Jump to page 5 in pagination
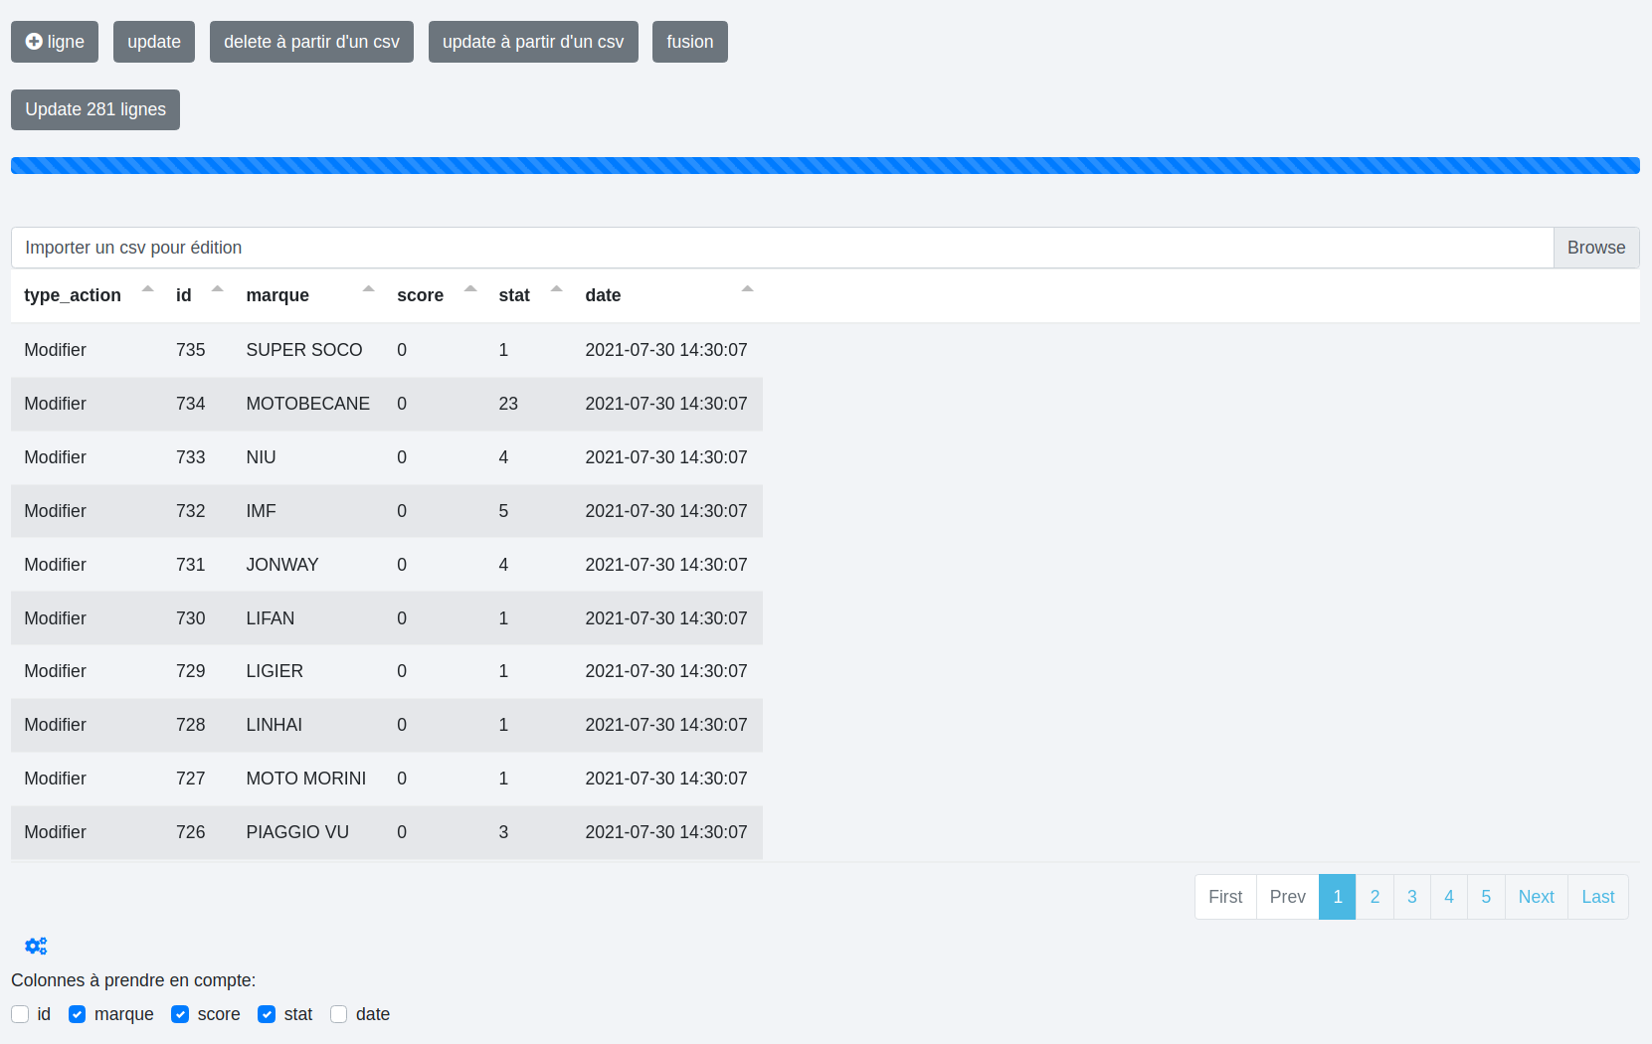Screen dimensions: 1652x1044 coord(1486,897)
